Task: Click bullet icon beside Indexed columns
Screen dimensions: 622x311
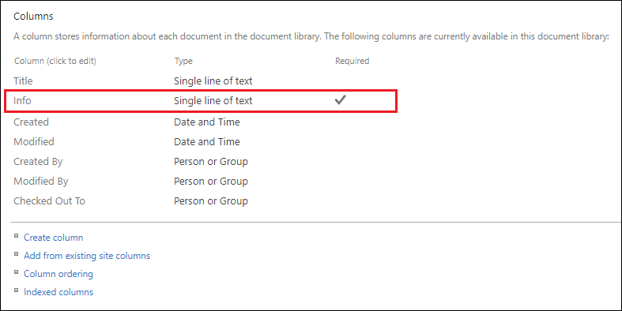Action: pos(17,290)
